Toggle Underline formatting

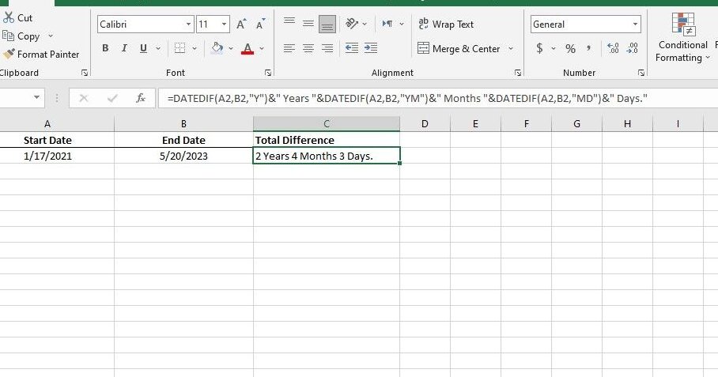point(143,48)
